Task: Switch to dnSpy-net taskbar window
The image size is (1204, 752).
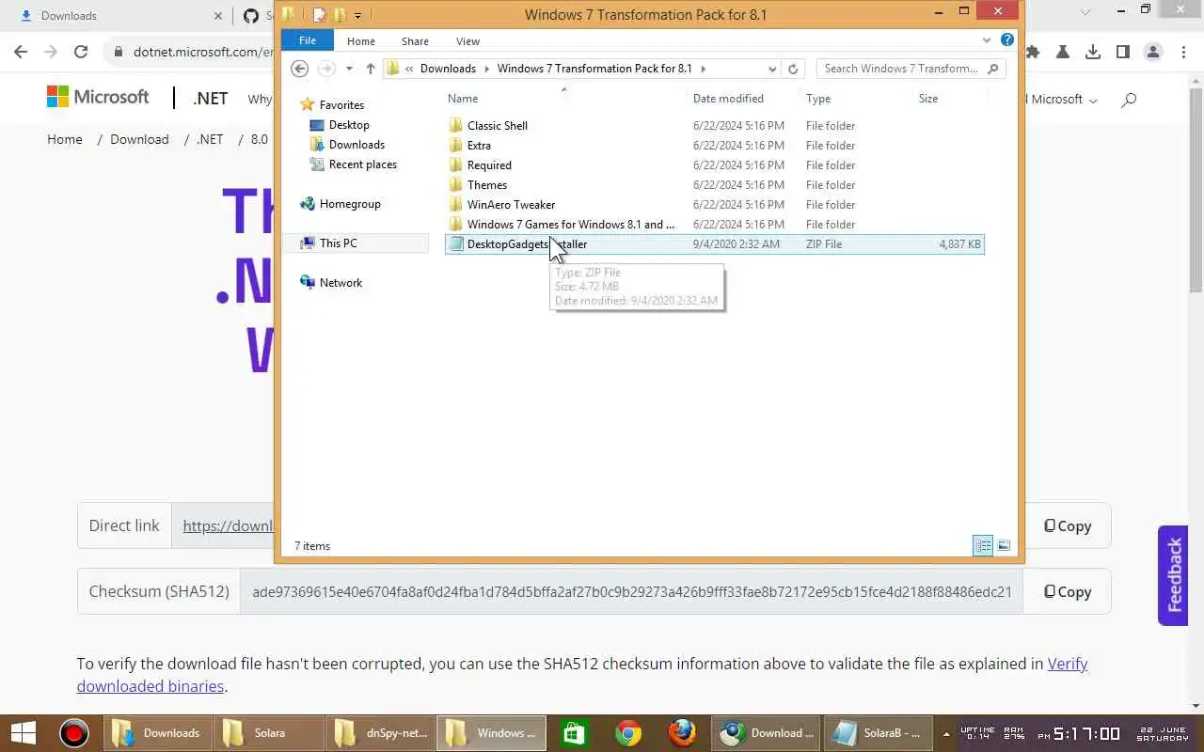Action: pyautogui.click(x=379, y=733)
